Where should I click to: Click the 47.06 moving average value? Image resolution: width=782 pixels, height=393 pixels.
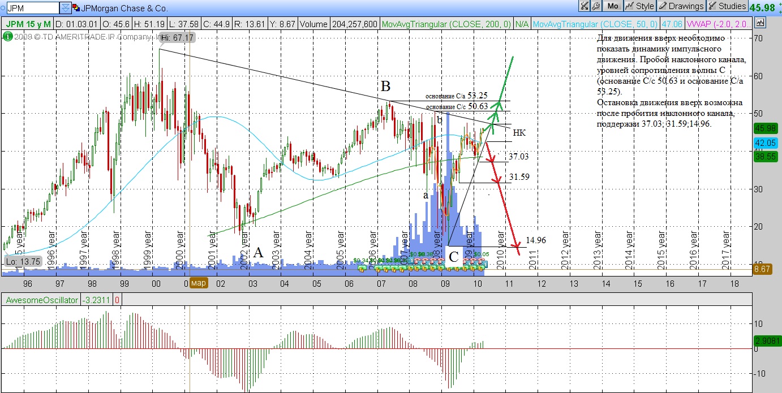pyautogui.click(x=672, y=24)
